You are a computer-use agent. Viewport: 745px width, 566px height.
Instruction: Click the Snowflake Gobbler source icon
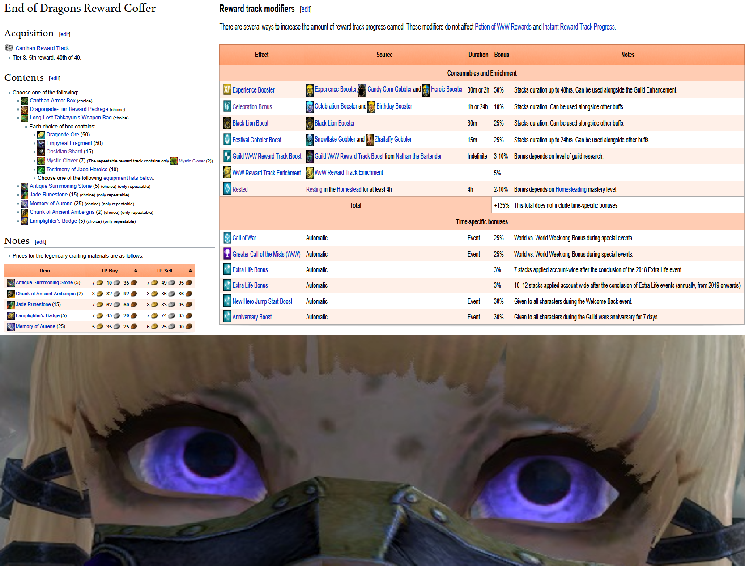(310, 140)
